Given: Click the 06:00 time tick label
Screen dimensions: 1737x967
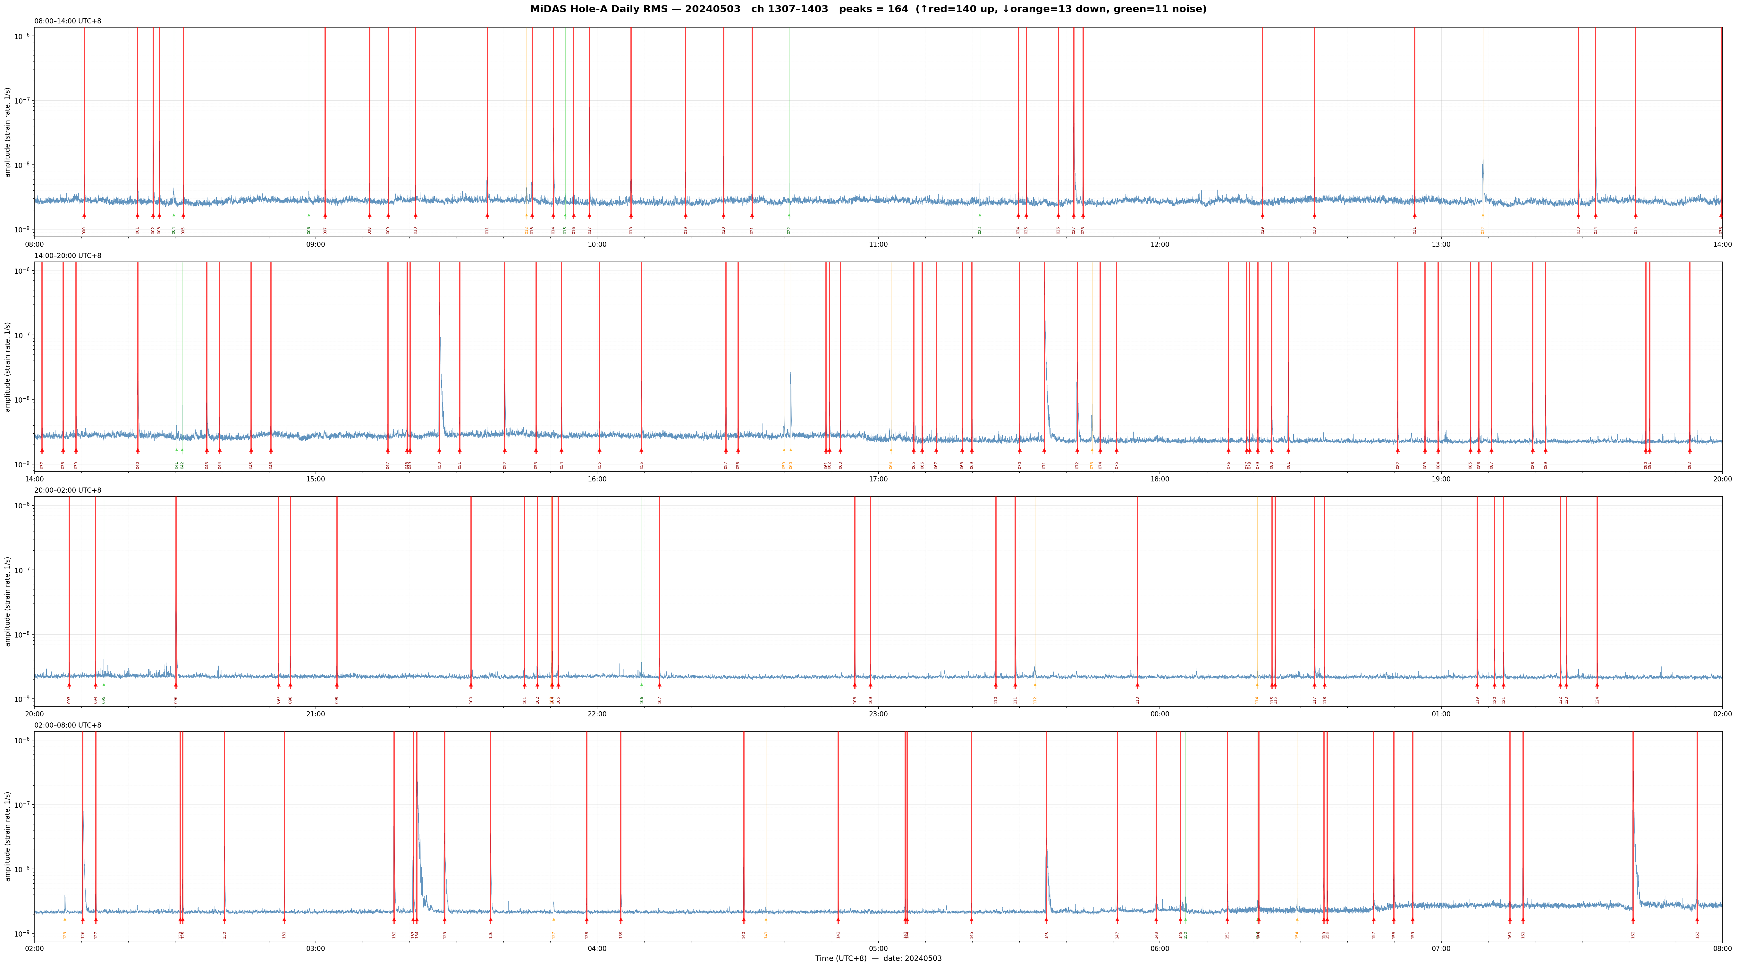Looking at the screenshot, I should pyautogui.click(x=1160, y=949).
